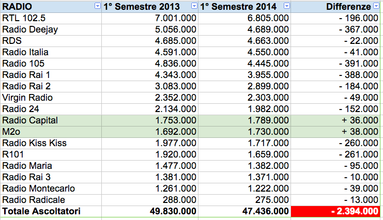Click the - 22.000 difference cell
The width and height of the screenshot is (383, 220).
335,41
